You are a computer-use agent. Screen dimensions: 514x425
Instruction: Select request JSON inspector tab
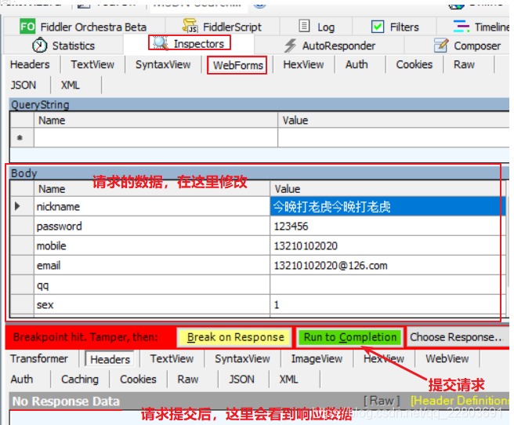[x=24, y=85]
